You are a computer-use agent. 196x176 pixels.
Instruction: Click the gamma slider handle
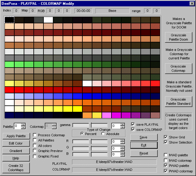coord(90,125)
